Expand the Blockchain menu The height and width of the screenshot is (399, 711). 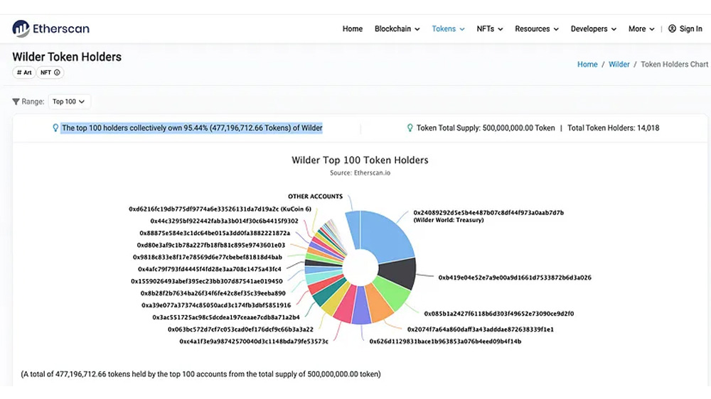point(397,28)
